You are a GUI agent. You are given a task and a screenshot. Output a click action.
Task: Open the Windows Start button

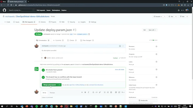[2, 106]
